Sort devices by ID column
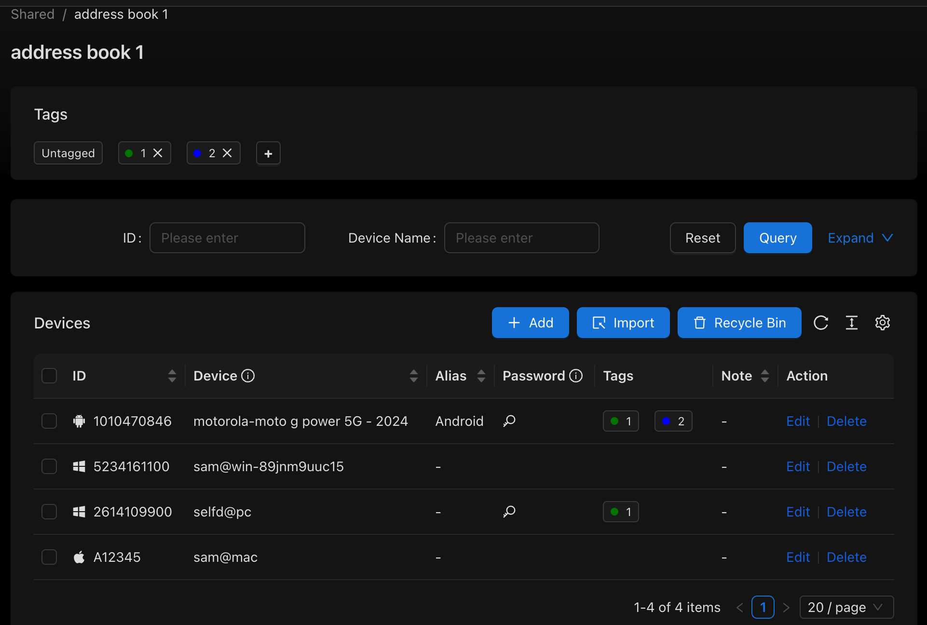The image size is (927, 625). (172, 376)
